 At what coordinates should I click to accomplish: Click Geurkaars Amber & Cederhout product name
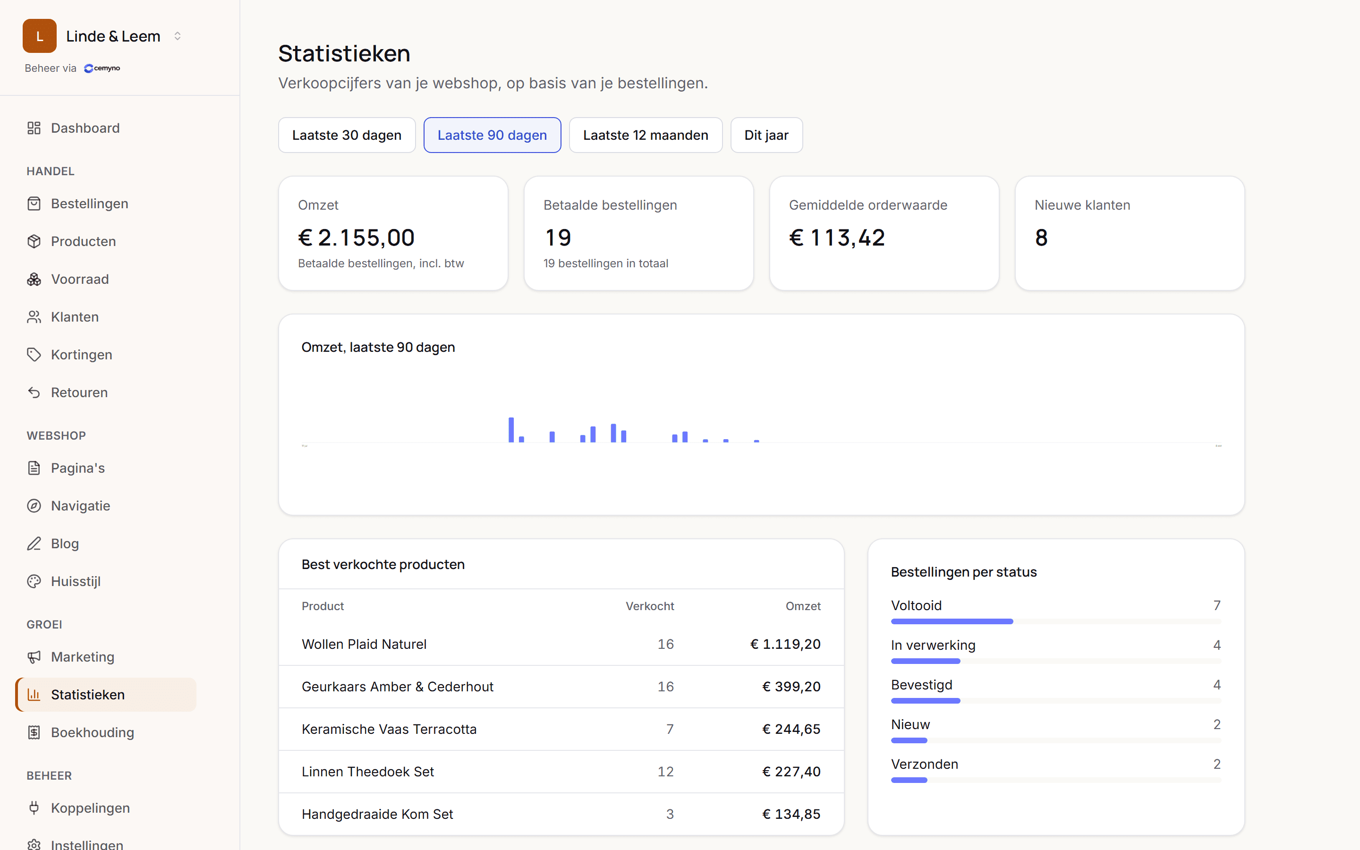tap(397, 687)
